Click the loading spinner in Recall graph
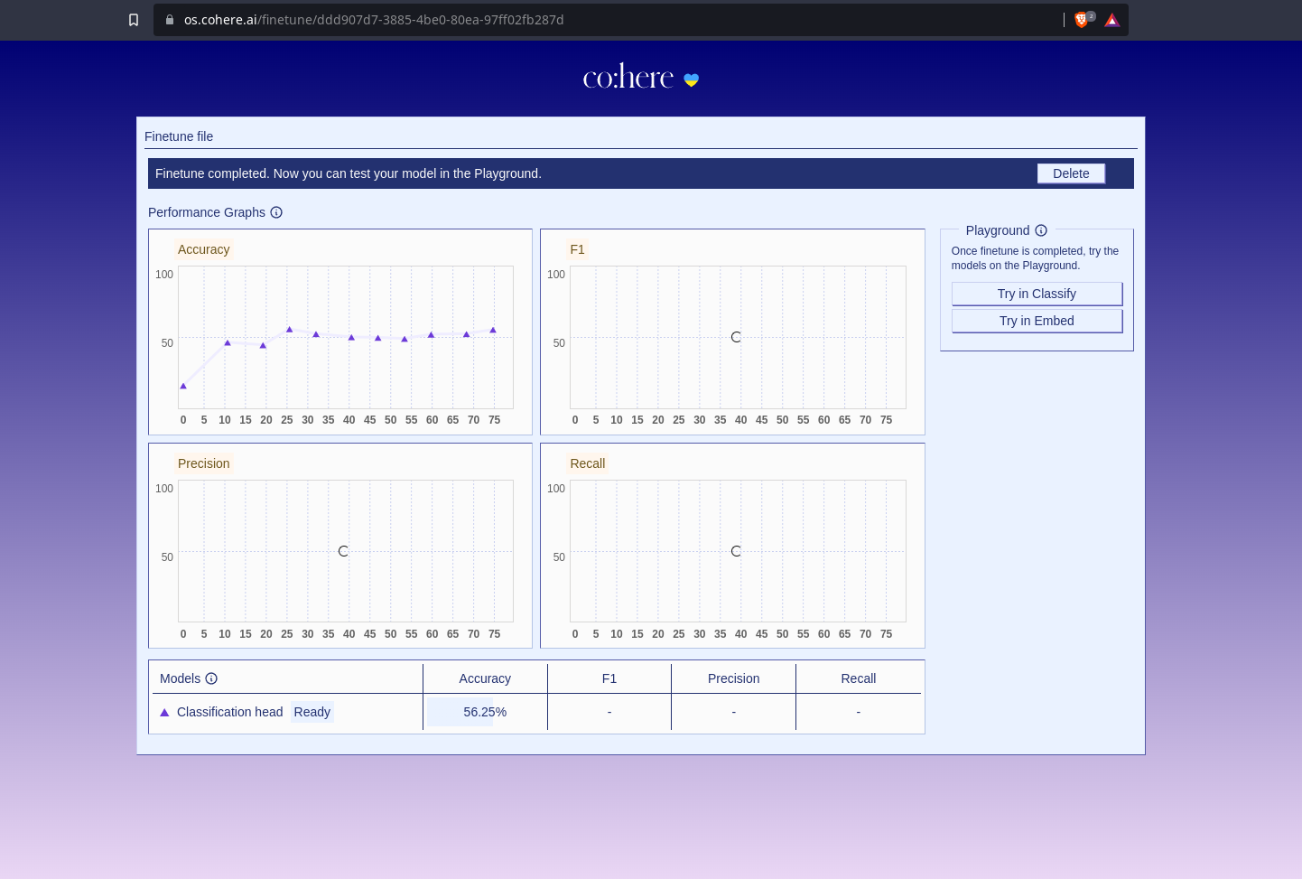The height and width of the screenshot is (879, 1302). [736, 551]
